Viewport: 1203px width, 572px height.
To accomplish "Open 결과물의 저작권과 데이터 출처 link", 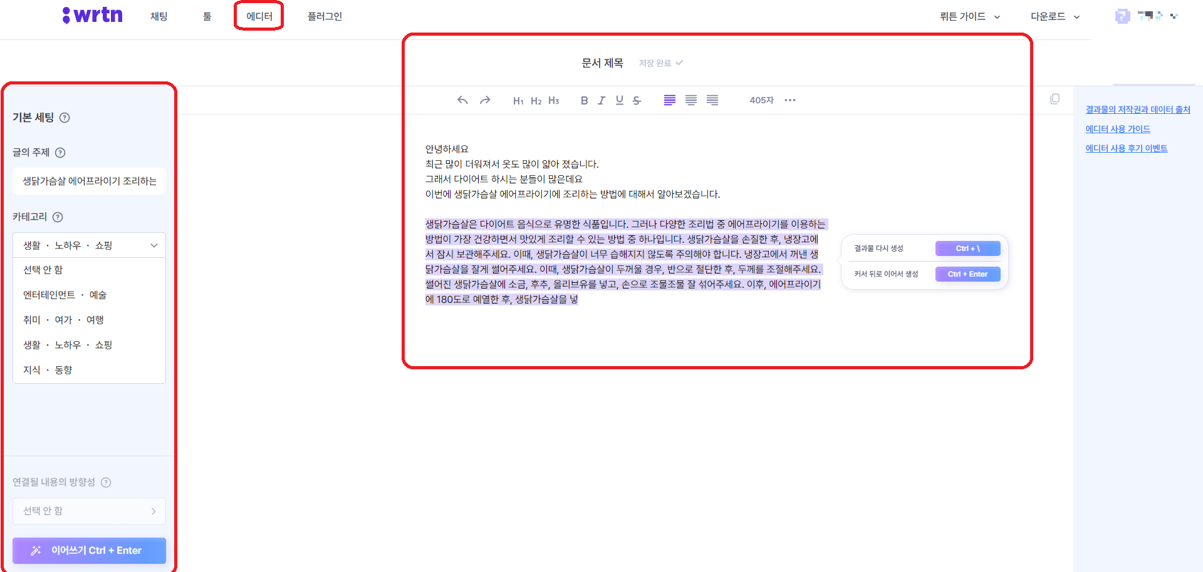I will pyautogui.click(x=1138, y=110).
